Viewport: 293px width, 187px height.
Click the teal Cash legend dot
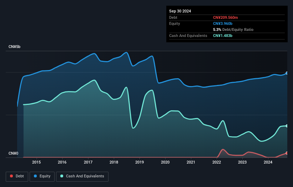[62, 176]
